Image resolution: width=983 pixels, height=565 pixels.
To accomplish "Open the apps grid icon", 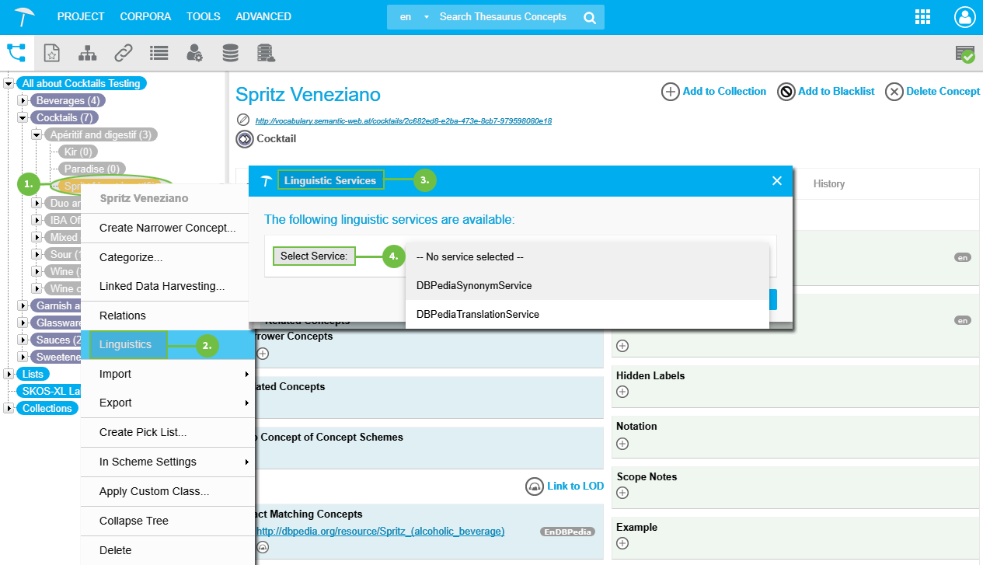I will tap(922, 17).
